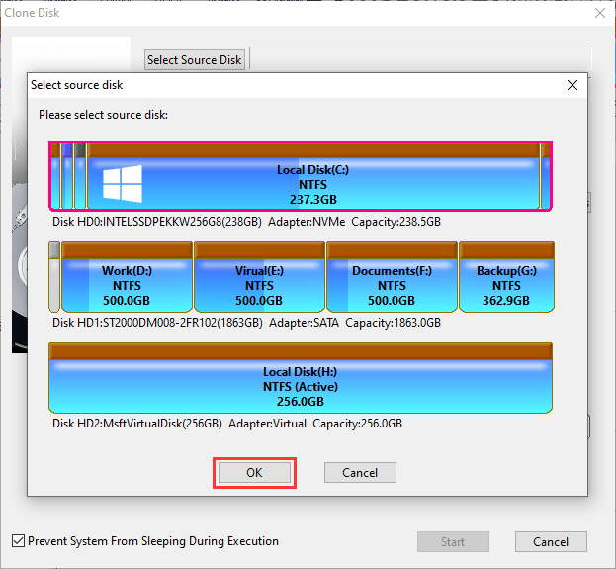Choose the Documents (F:) partition

[391, 285]
